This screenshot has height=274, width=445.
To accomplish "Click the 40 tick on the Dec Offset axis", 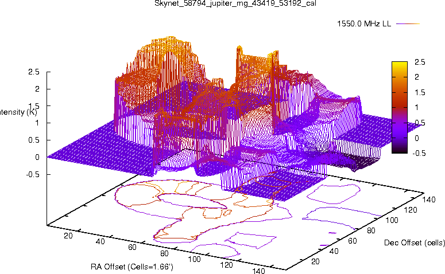I will tap(334, 251).
